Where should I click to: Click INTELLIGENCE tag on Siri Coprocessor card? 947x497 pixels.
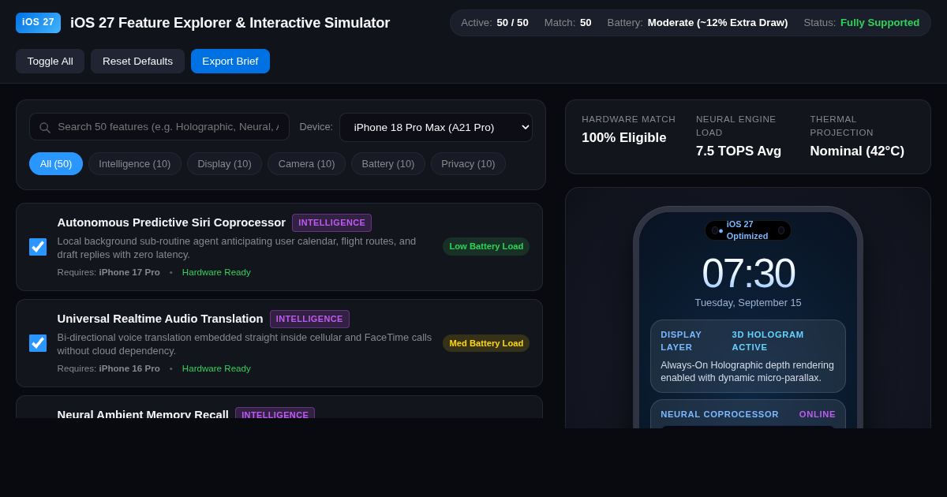click(331, 222)
